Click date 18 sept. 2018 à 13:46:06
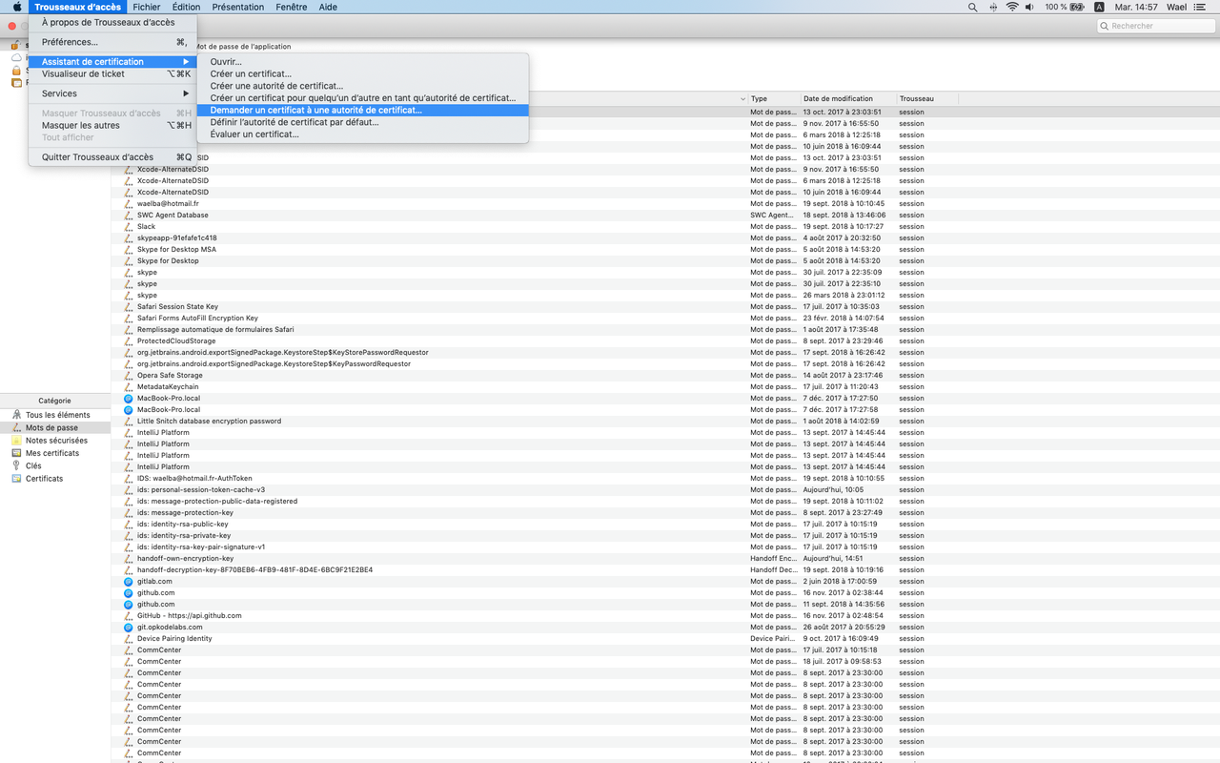1220x763 pixels. click(x=844, y=215)
